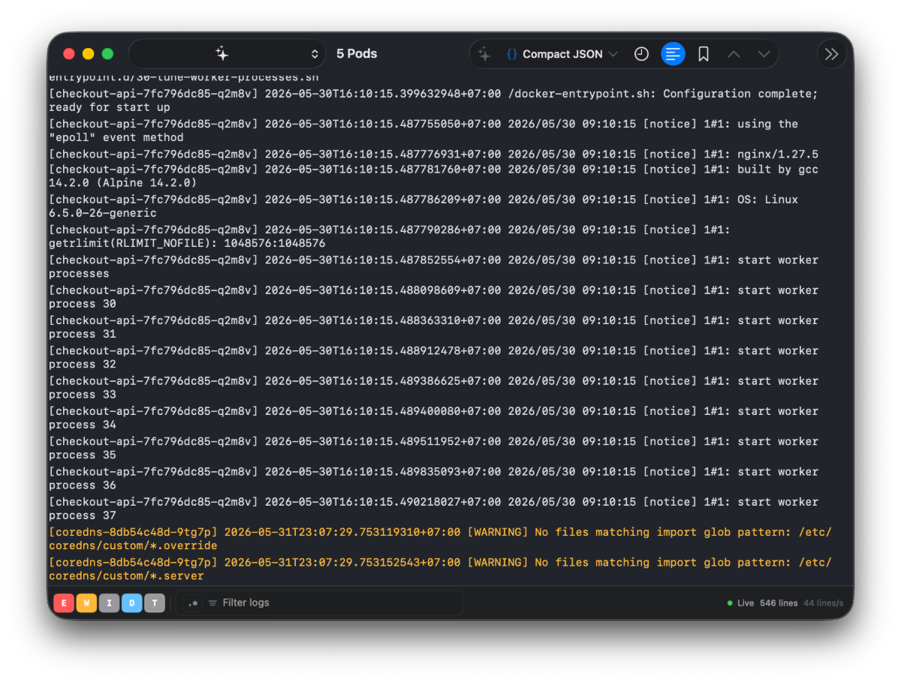Image resolution: width=901 pixels, height=682 pixels.
Task: Jump to previous match with up chevron
Action: point(734,54)
